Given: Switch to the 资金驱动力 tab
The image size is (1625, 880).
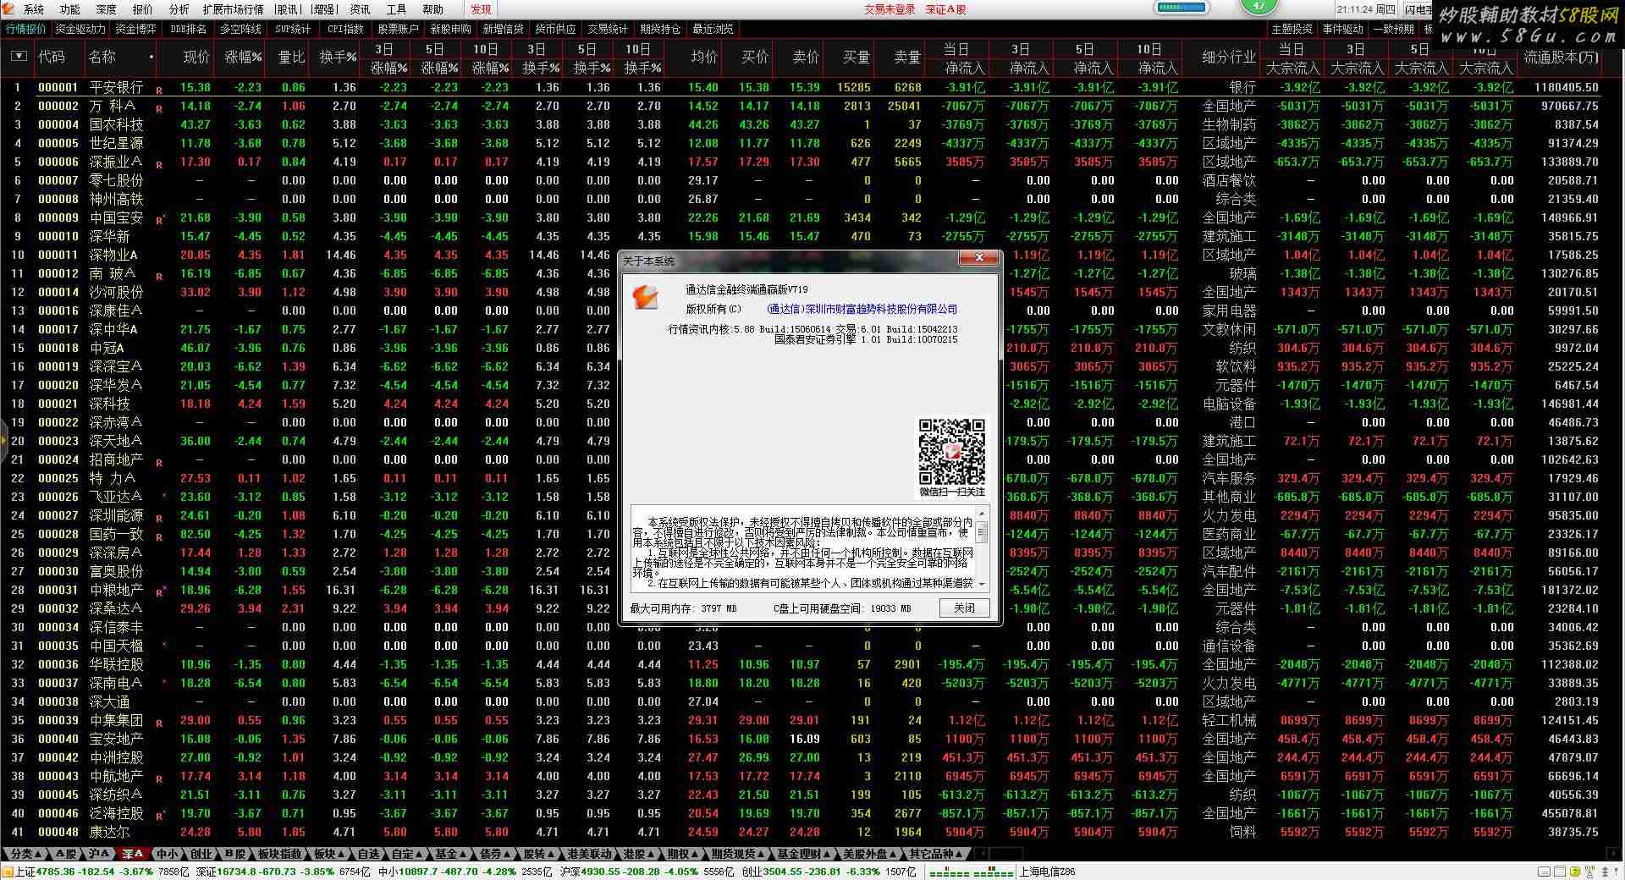Looking at the screenshot, I should 81,29.
